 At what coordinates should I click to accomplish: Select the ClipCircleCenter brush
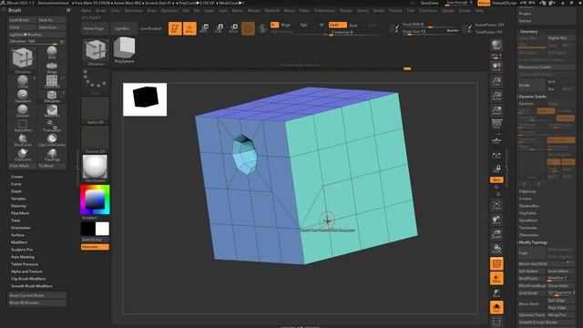52,139
